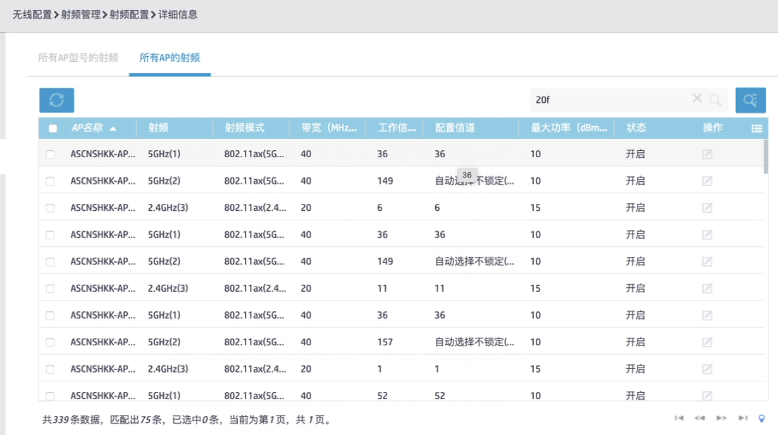Go to the next page
The width and height of the screenshot is (778, 435).
(721, 418)
